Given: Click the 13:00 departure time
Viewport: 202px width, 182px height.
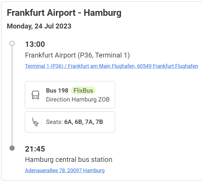Looking at the screenshot, I should point(35,44).
